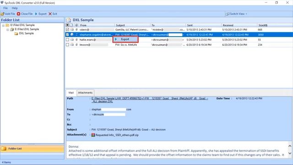Open the DXL file path link
This screenshot has width=293, height=165.
click(x=150, y=100)
